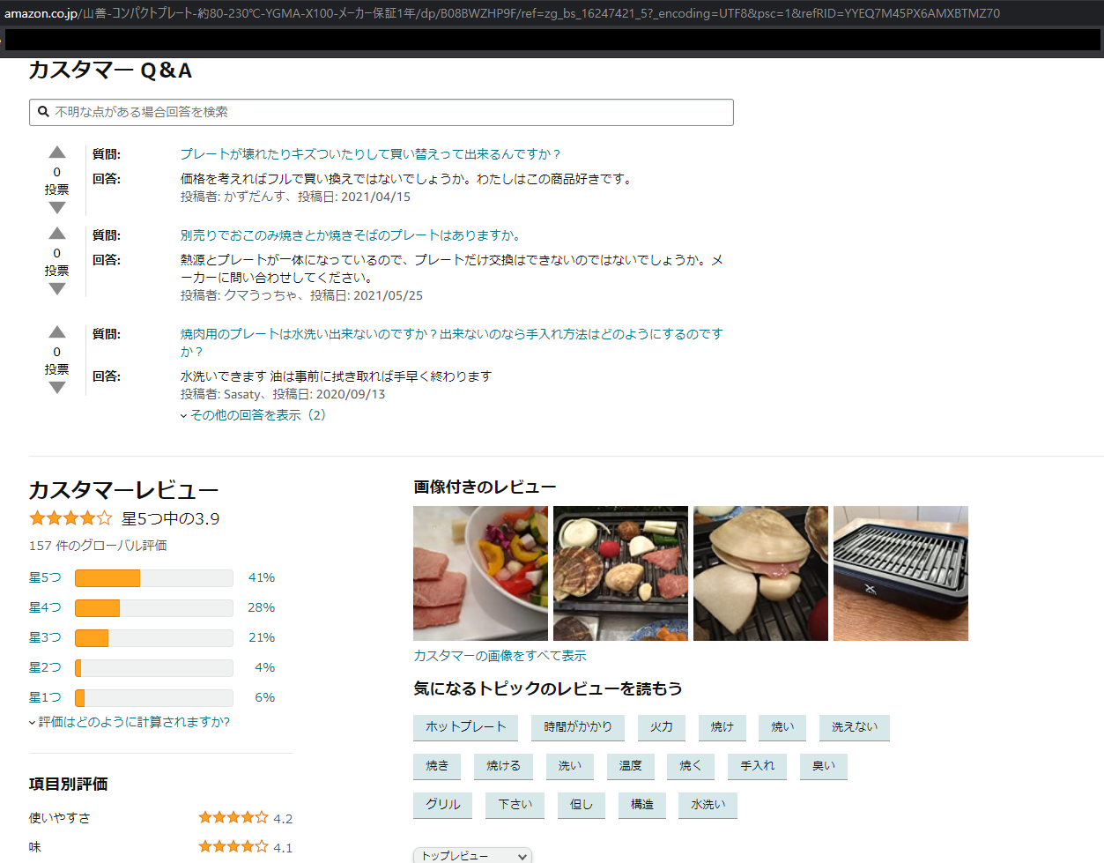Search the customer Q&A input field
Viewport: 1104px width, 863px height.
coord(382,112)
